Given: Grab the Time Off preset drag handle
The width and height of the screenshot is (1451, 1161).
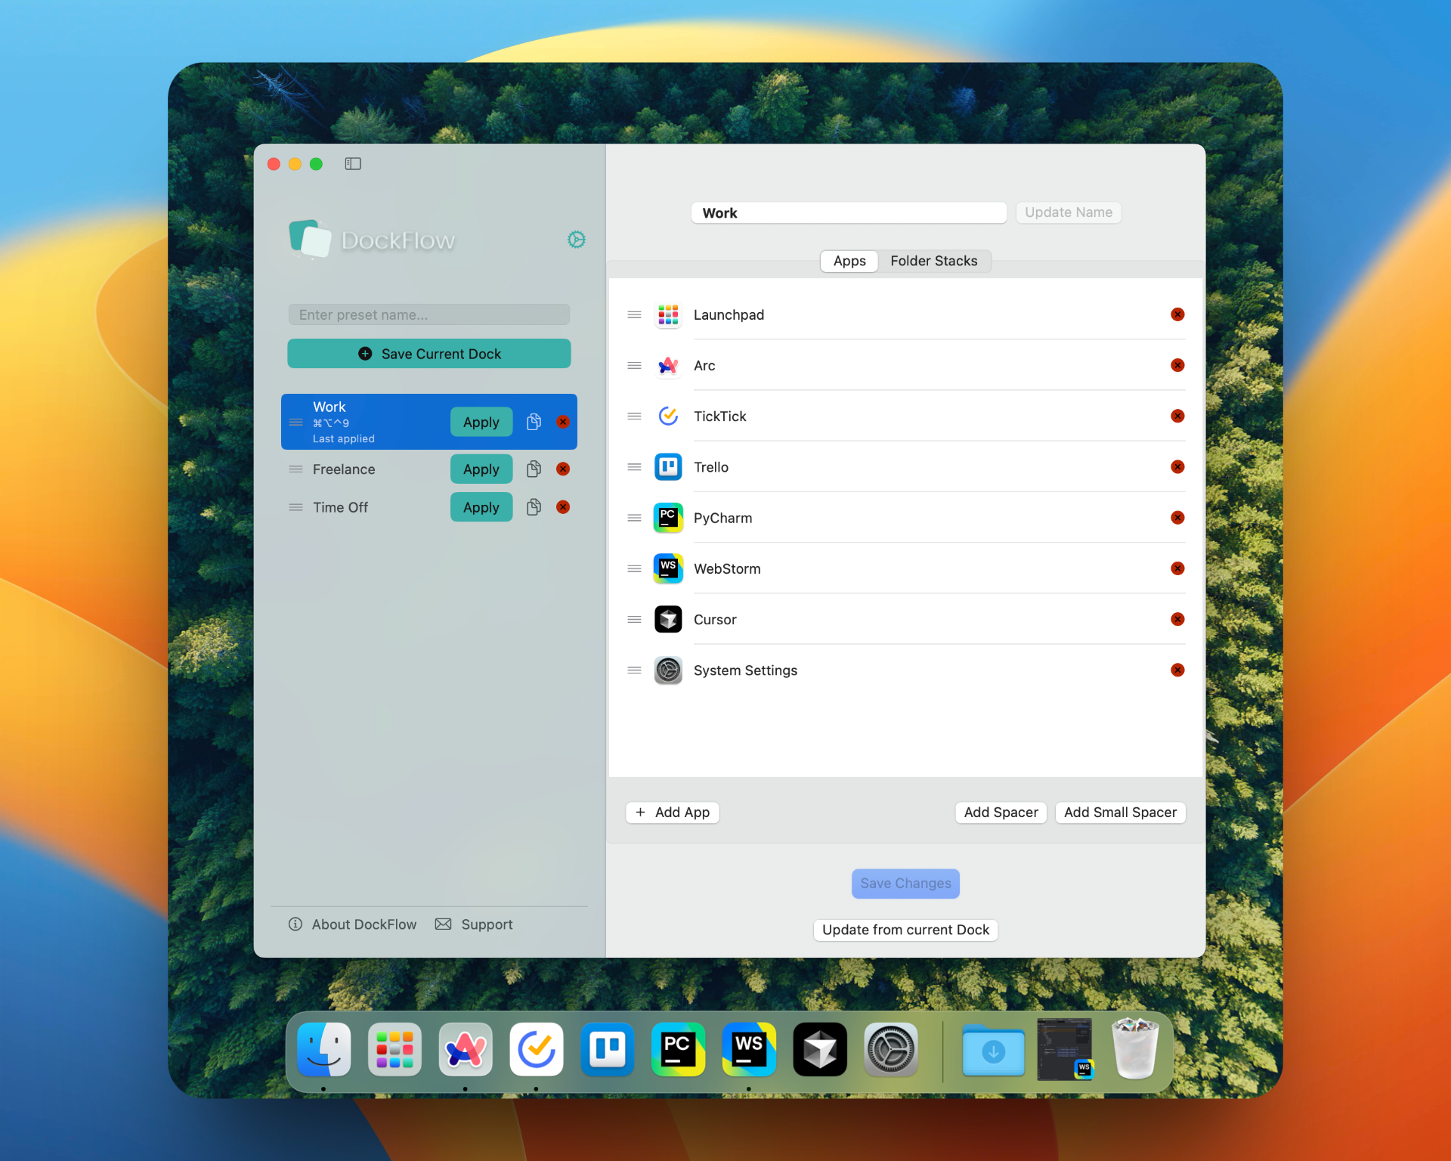Looking at the screenshot, I should pyautogui.click(x=296, y=507).
